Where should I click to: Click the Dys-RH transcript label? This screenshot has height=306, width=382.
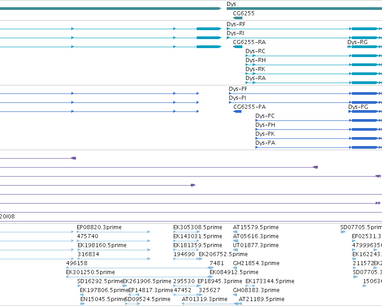pos(255,60)
